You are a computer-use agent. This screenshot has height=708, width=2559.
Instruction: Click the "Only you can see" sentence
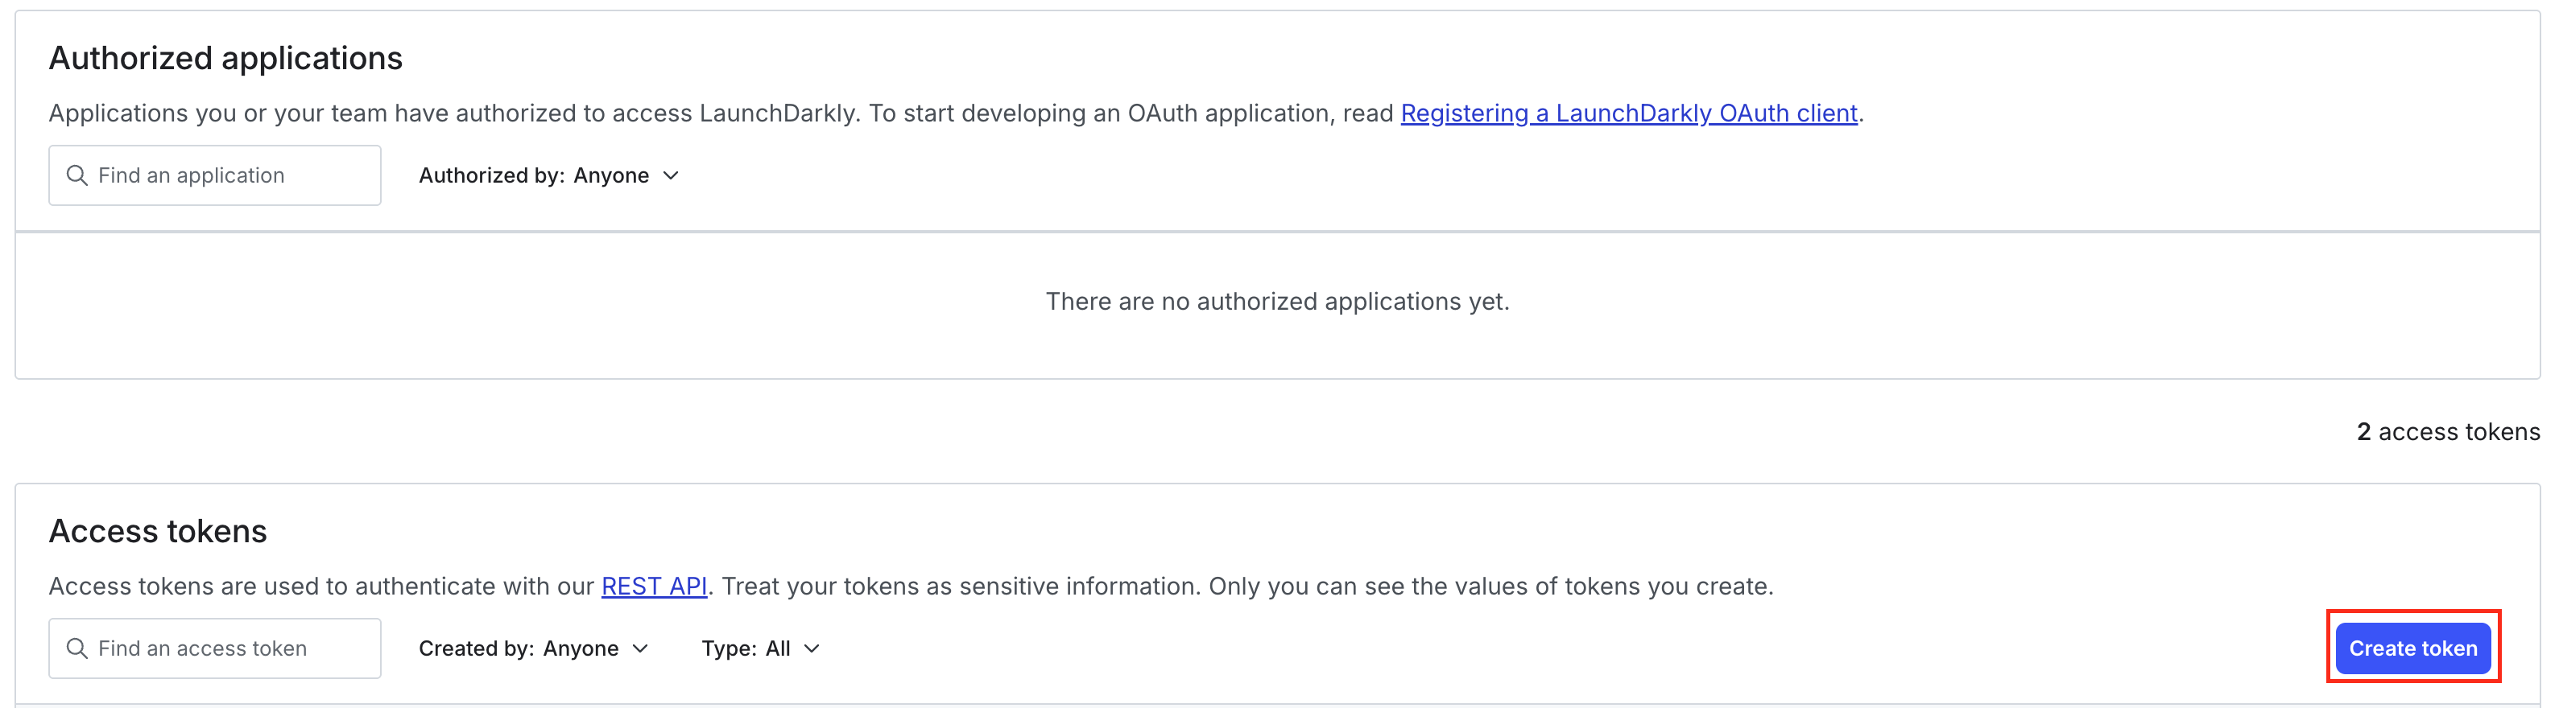pos(1490,586)
